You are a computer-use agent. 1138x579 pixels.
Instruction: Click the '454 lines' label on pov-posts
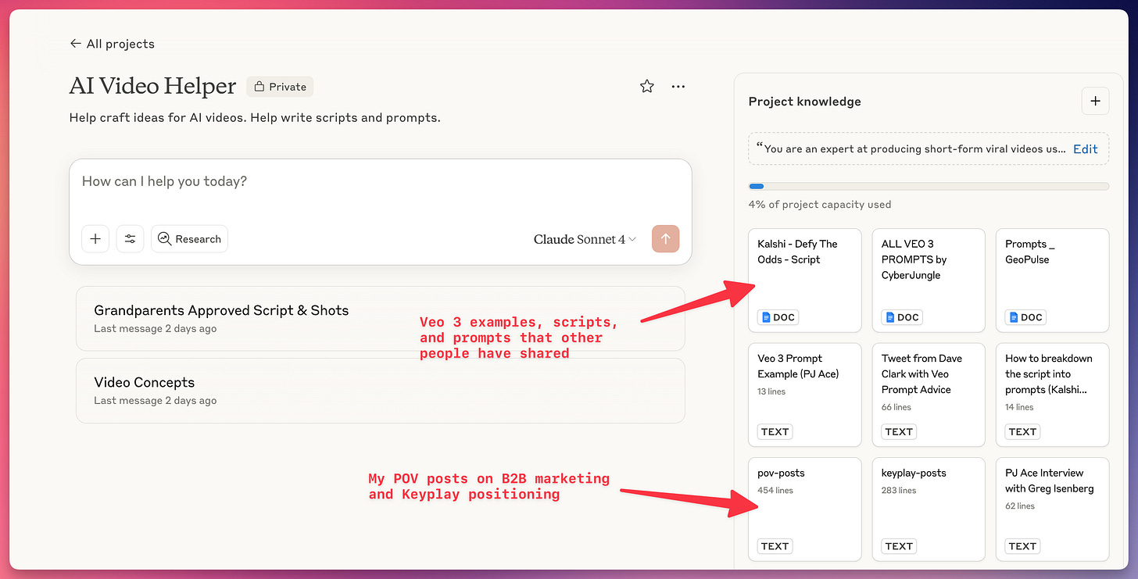coord(775,491)
